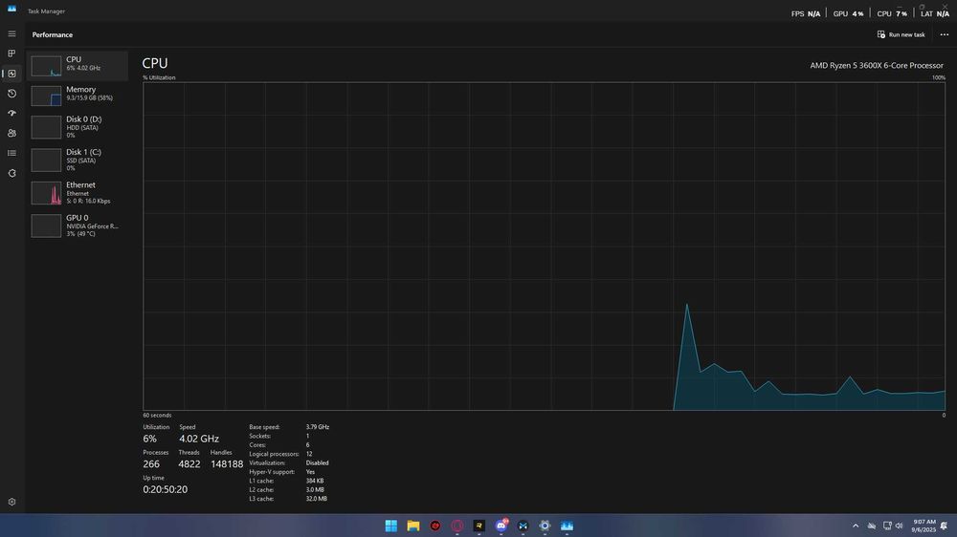This screenshot has width=957, height=537.
Task: Select Disk 0 (D:) in performance list
Action: coord(78,127)
